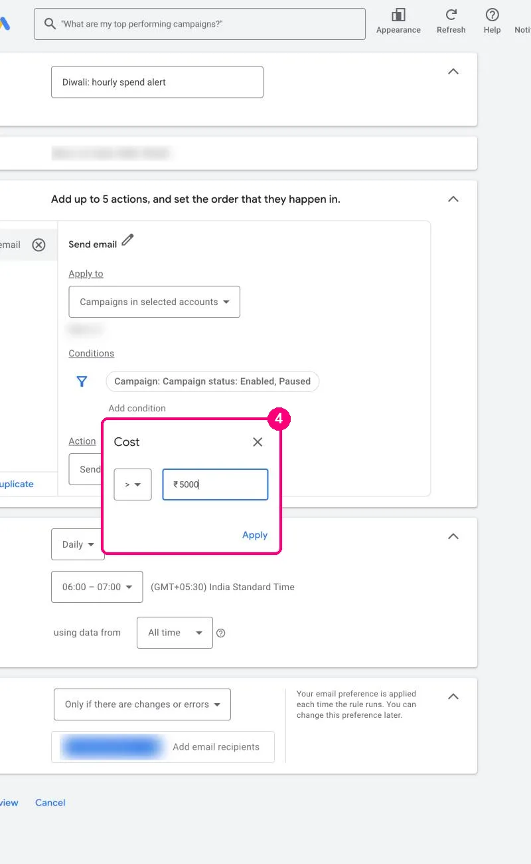Close the Cost condition popup
The width and height of the screenshot is (531, 864).
click(258, 442)
